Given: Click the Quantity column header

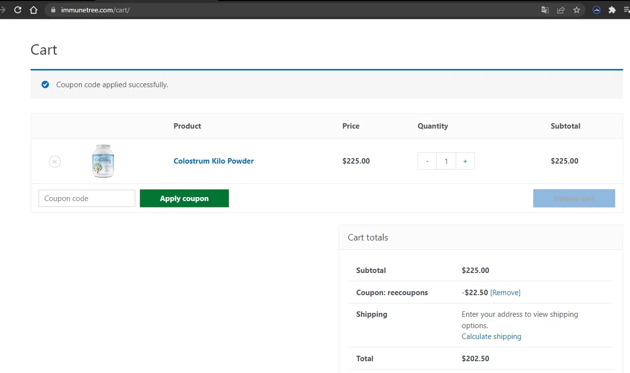Looking at the screenshot, I should [x=433, y=126].
